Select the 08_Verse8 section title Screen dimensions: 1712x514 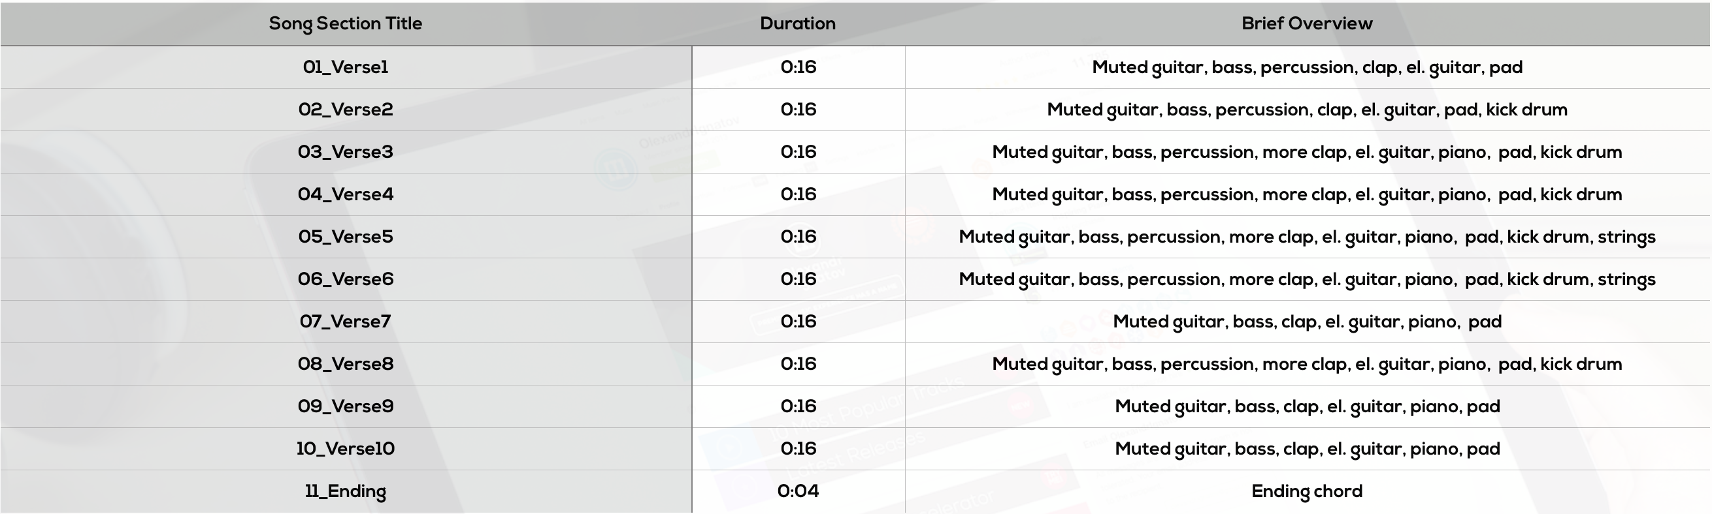click(345, 364)
